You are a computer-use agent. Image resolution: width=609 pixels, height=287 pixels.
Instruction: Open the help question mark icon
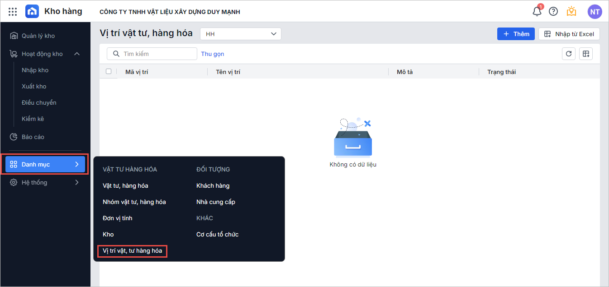[x=553, y=12]
